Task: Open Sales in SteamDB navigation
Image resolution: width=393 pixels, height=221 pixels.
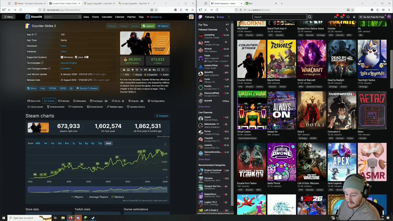Action: click(x=86, y=17)
